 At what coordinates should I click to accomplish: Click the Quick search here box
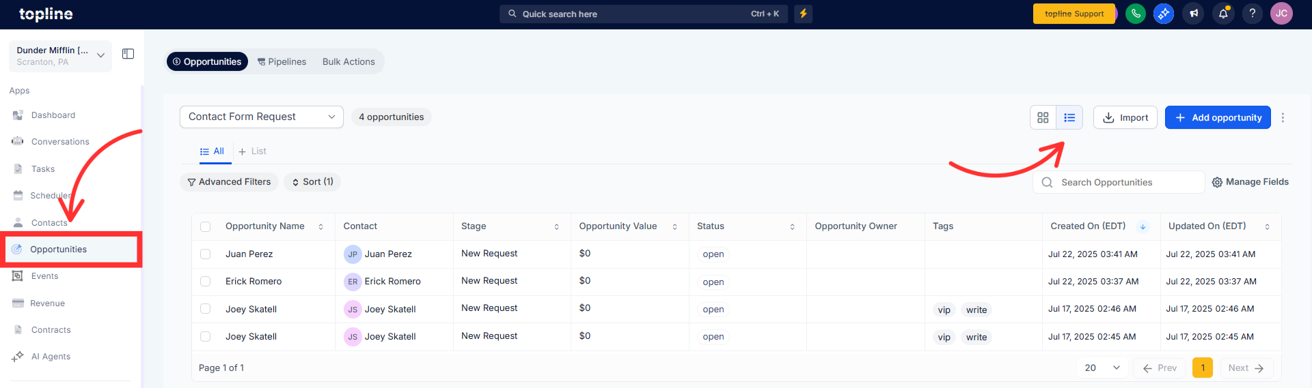(644, 14)
